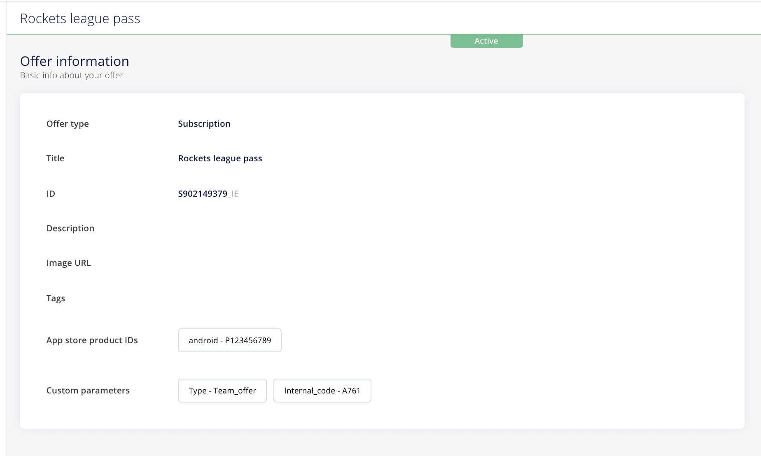
Task: Click the App store product IDs label
Action: [x=92, y=340]
